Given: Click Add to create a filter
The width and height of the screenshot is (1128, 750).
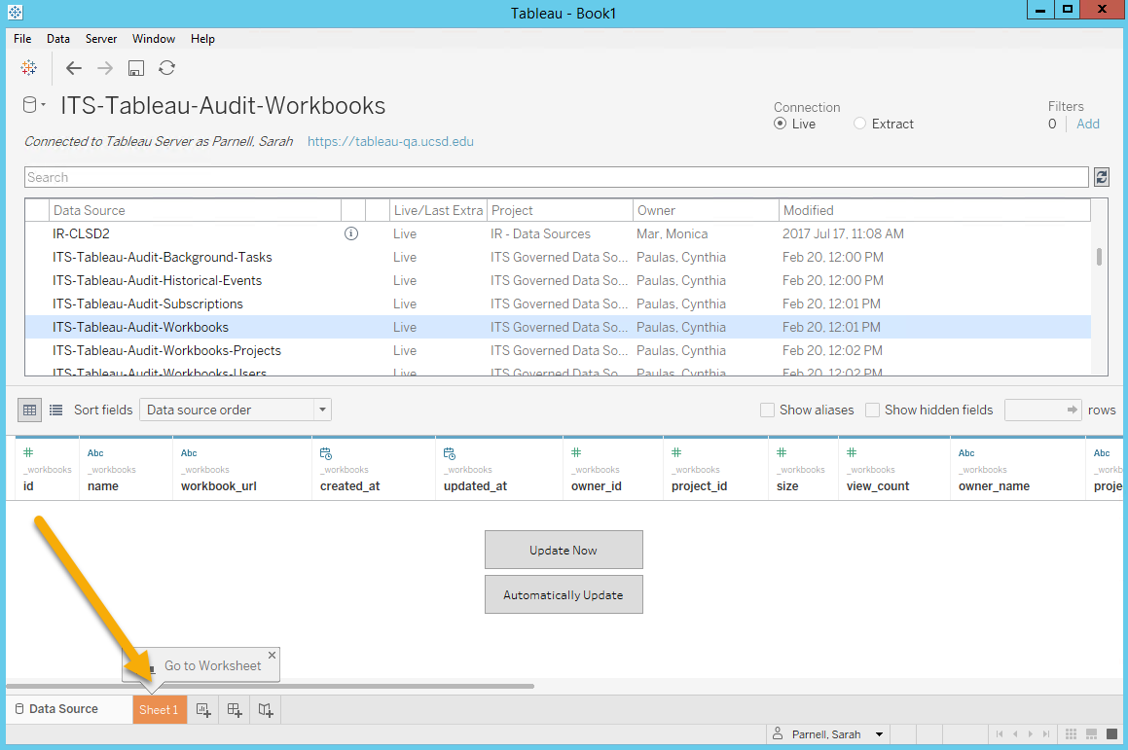Looking at the screenshot, I should point(1088,124).
